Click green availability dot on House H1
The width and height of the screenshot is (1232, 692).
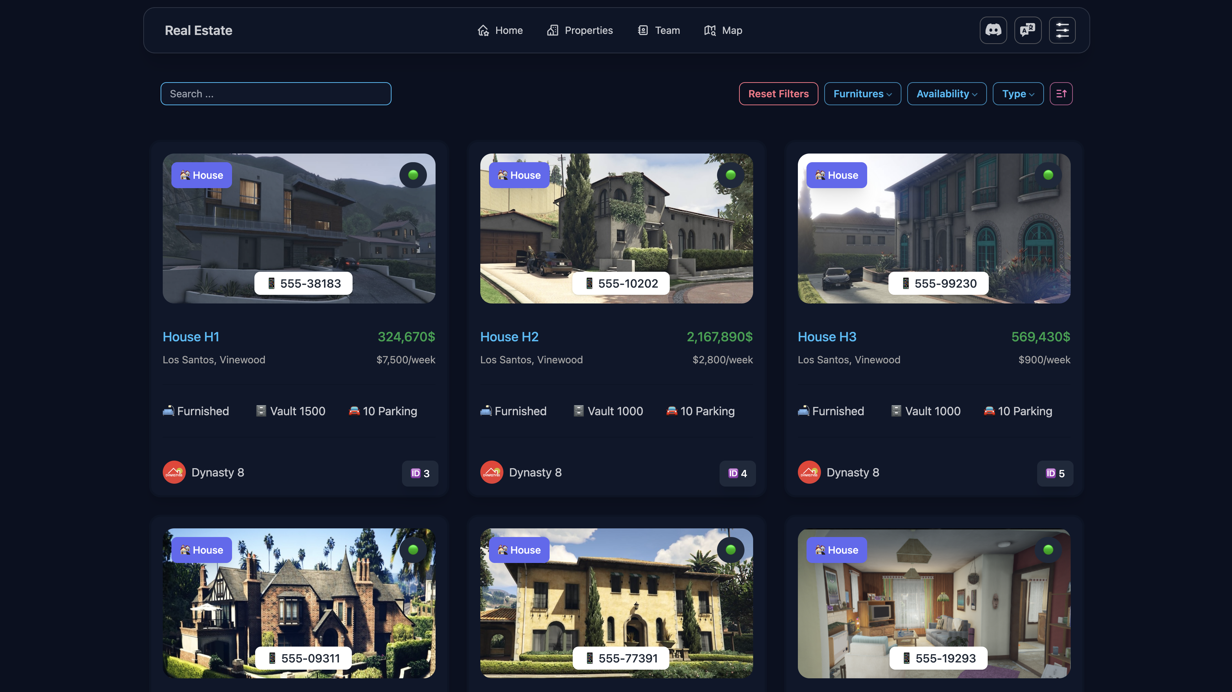(x=413, y=175)
